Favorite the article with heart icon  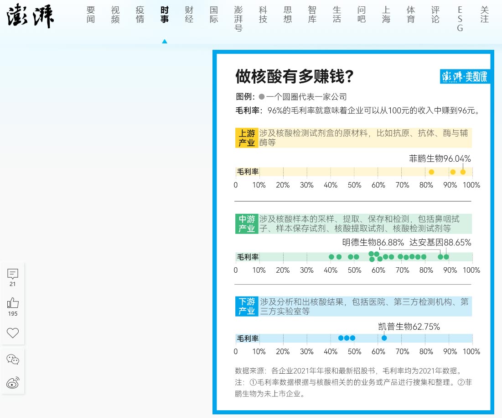click(12, 333)
